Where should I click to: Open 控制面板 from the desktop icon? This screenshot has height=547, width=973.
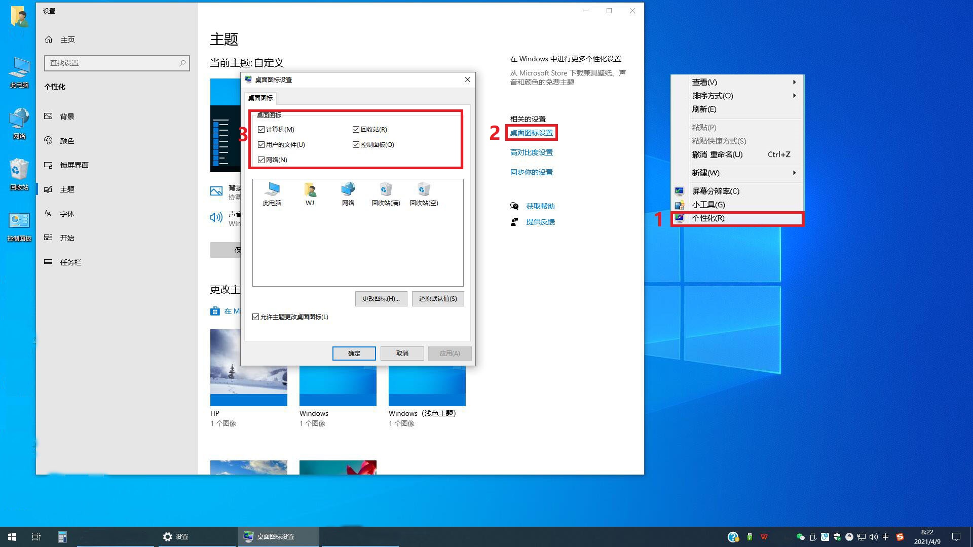(x=19, y=223)
